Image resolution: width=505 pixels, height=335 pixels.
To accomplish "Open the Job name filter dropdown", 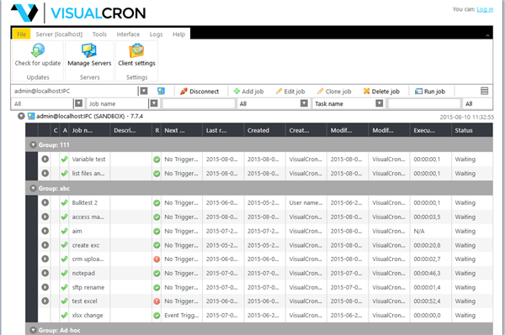I will coord(154,103).
